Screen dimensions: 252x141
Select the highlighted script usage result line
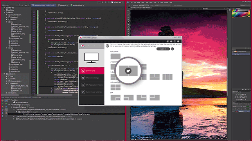(x=67, y=114)
